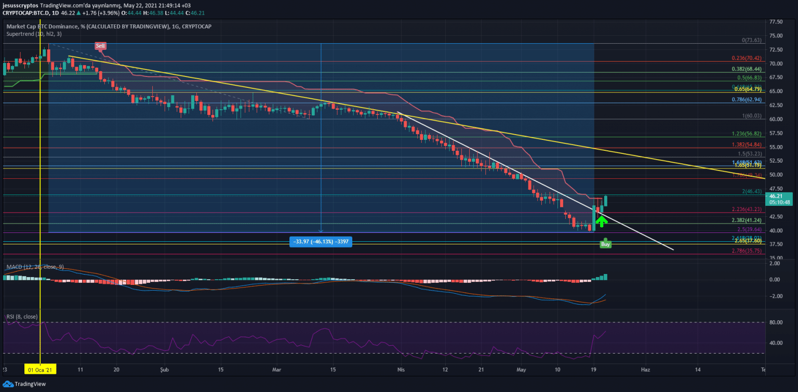
Task: Click the green Buy signal label
Action: [x=605, y=244]
